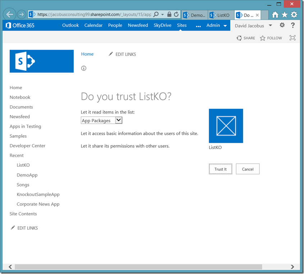Viewport: 304px width, 274px height.
Task: Refresh the page with the reload icon
Action: click(x=176, y=14)
